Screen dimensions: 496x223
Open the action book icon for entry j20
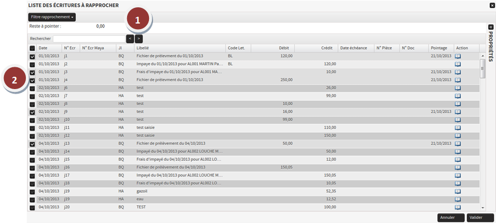tap(457, 207)
